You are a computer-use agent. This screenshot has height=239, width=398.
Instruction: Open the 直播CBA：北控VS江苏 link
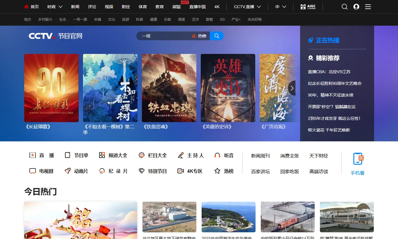(x=329, y=72)
